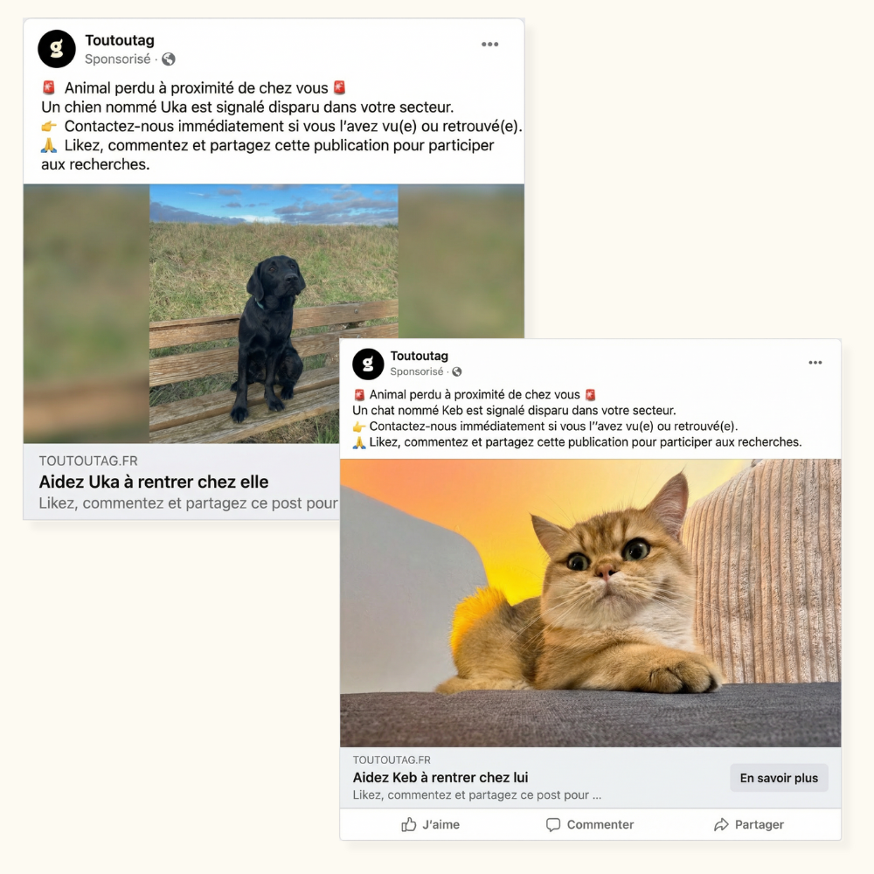Open the three-dot options menu on the dog post
This screenshot has height=874, width=874.
point(490,45)
